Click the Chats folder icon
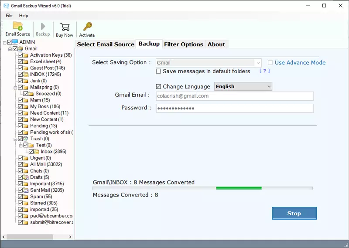349x248 pixels. (26, 171)
